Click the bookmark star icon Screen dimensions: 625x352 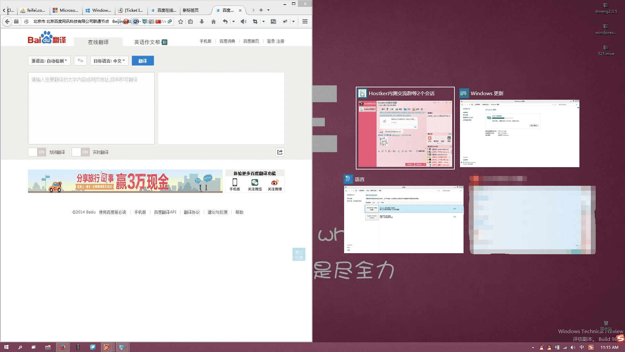click(x=181, y=22)
